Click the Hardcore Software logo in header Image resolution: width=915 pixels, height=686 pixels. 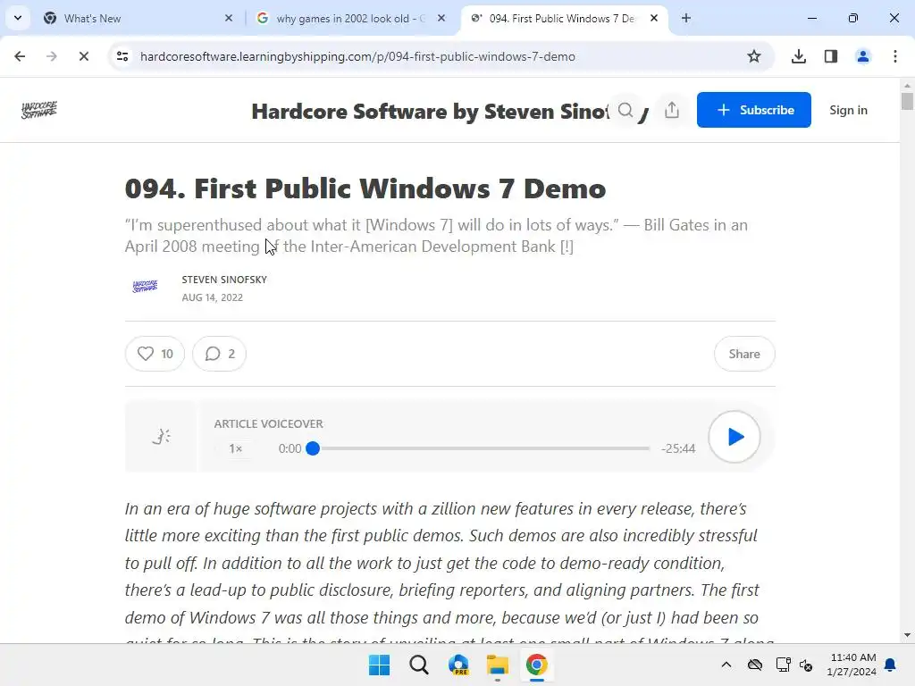click(x=39, y=110)
